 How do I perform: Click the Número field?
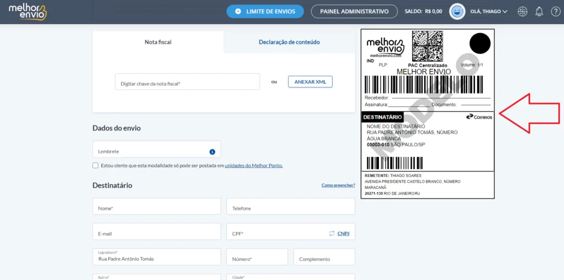tap(257, 257)
